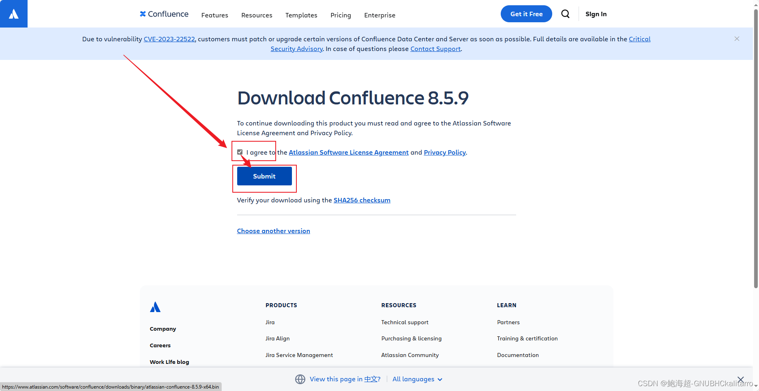Screen dimensions: 759x391
Task: Click the PRODUCTS footer heading
Action: pyautogui.click(x=281, y=305)
